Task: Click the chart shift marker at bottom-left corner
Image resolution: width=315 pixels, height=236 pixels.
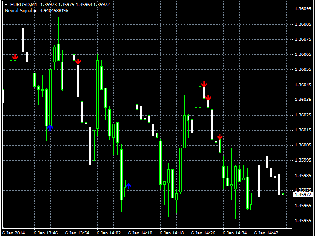Action: pos(4,228)
